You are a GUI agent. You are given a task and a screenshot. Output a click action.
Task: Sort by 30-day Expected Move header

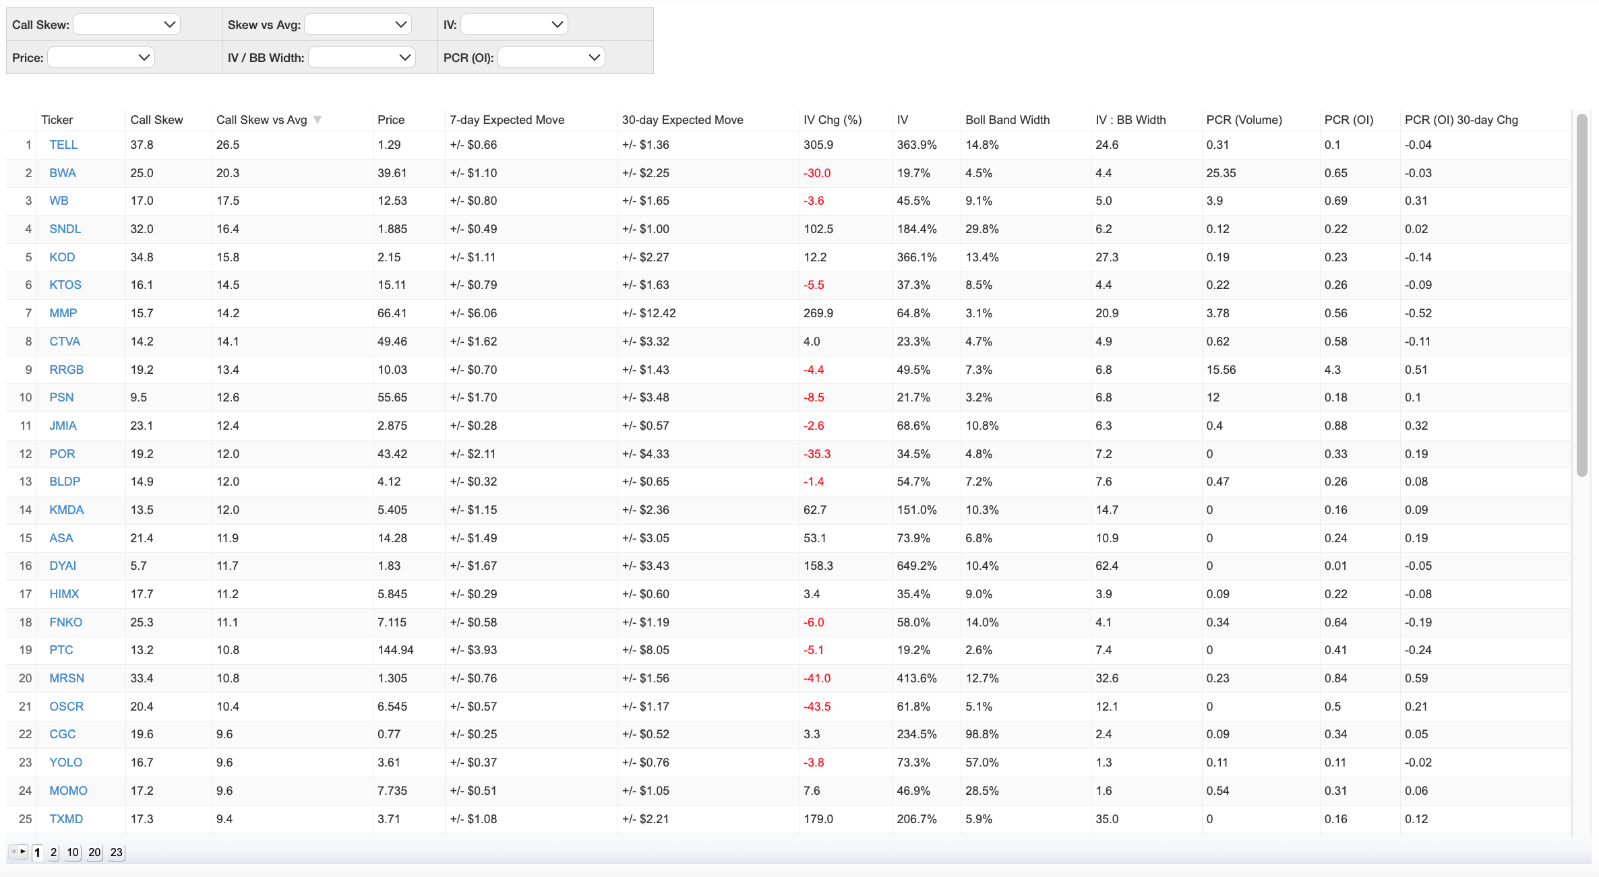point(682,120)
